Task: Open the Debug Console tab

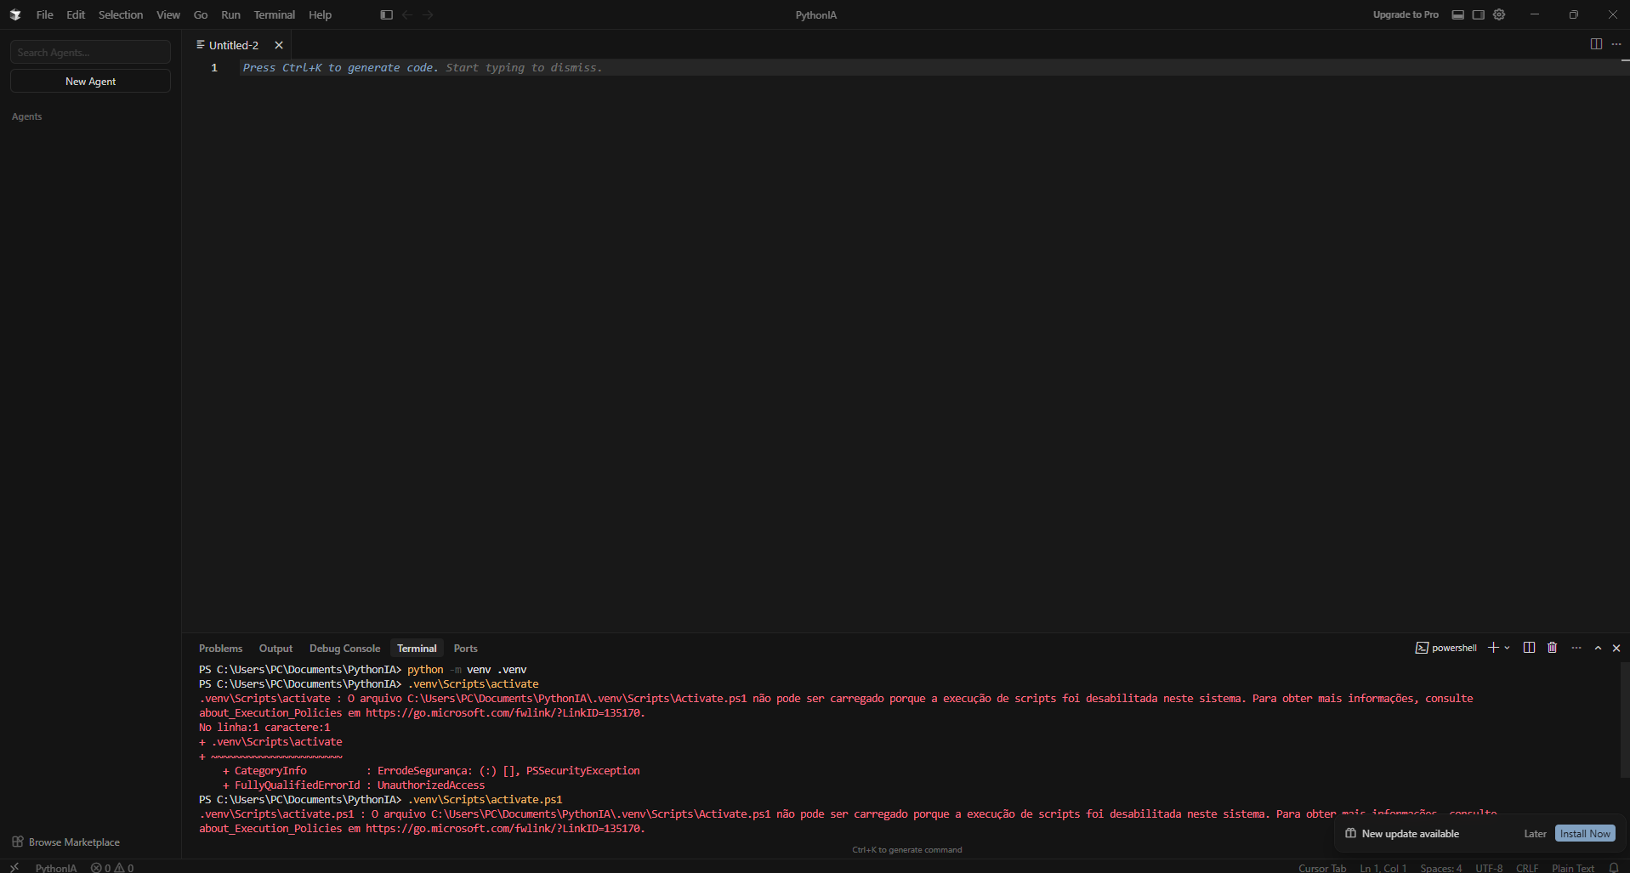Action: 344,649
